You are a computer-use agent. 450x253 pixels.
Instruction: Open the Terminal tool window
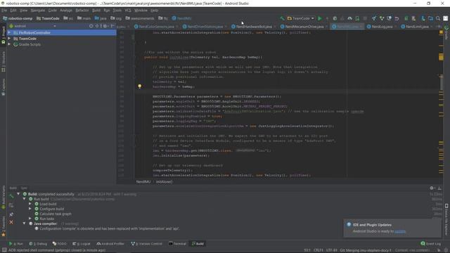pyautogui.click(x=177, y=244)
